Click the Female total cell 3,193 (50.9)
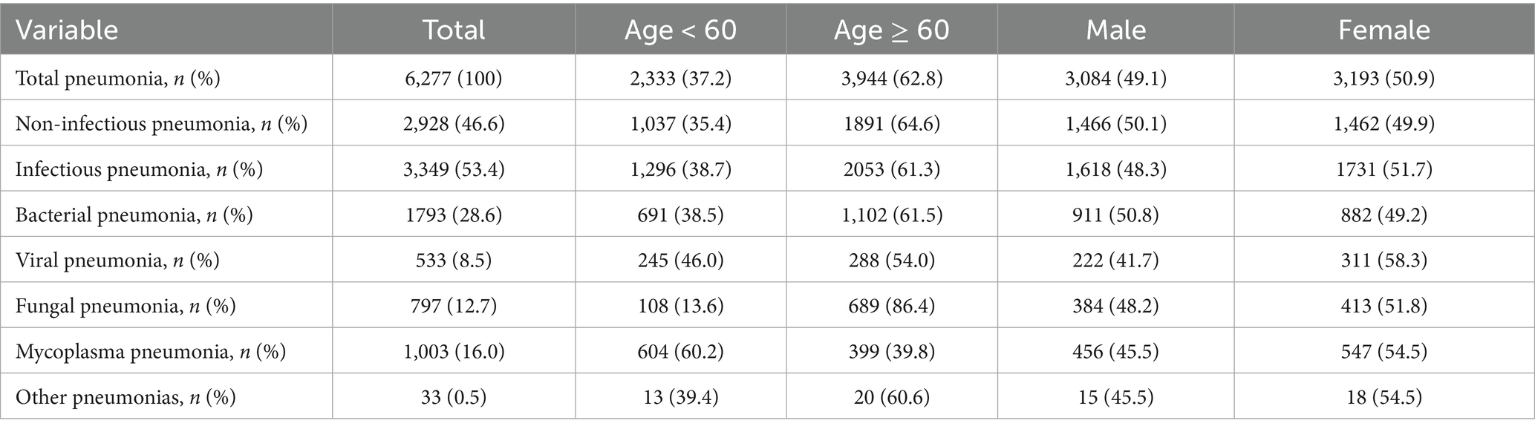The image size is (1535, 432). click(x=1384, y=78)
